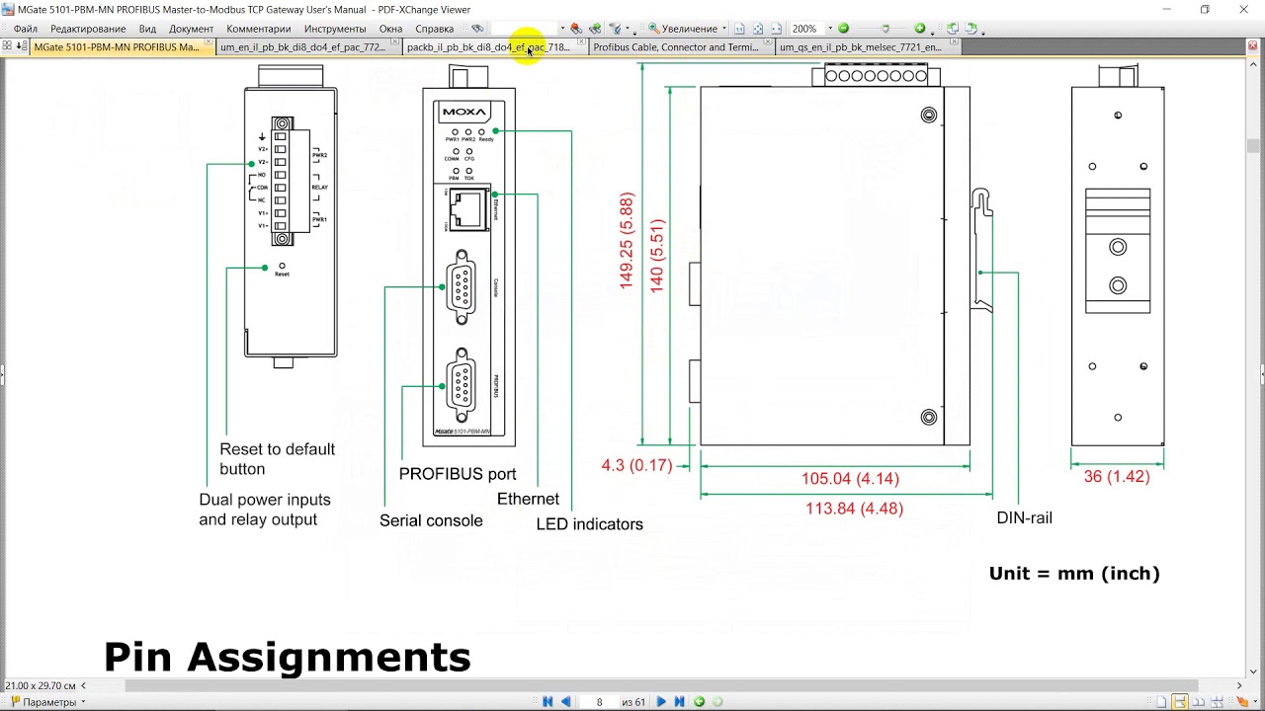Click the 200% zoom level field
Viewport: 1265px width, 711px height.
806,29
